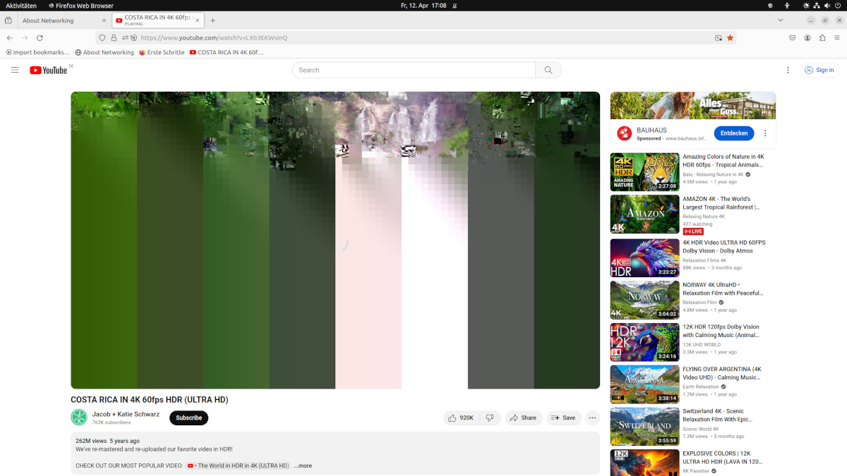Open Import bookmarks toolbar item
This screenshot has width=847, height=476.
[x=37, y=52]
